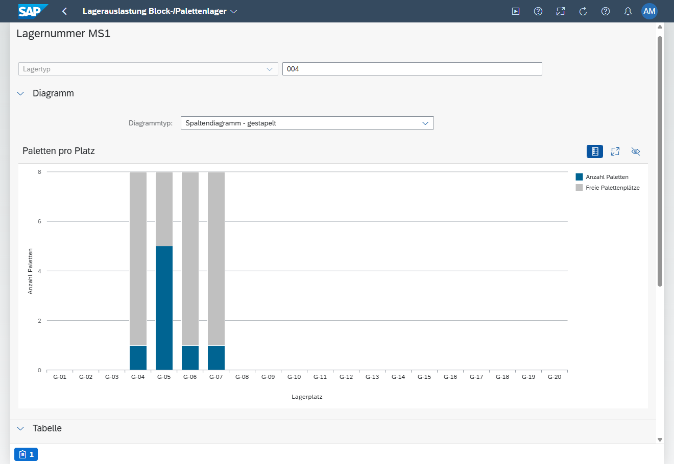
Task: Collapse the Tabelle section
Action: coord(21,429)
